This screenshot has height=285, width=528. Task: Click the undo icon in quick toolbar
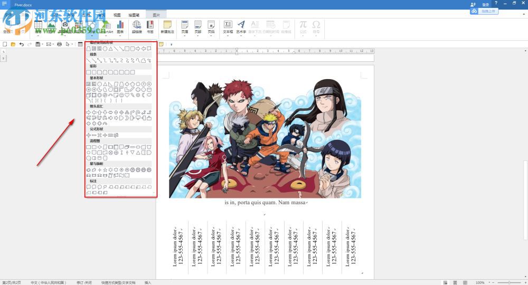point(21,44)
